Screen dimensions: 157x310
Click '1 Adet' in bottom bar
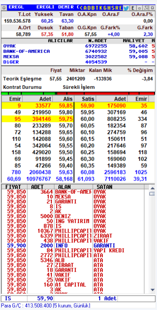tap(107, 299)
